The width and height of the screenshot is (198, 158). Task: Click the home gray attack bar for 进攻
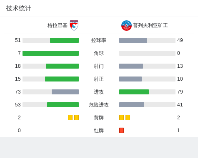tap(65, 92)
